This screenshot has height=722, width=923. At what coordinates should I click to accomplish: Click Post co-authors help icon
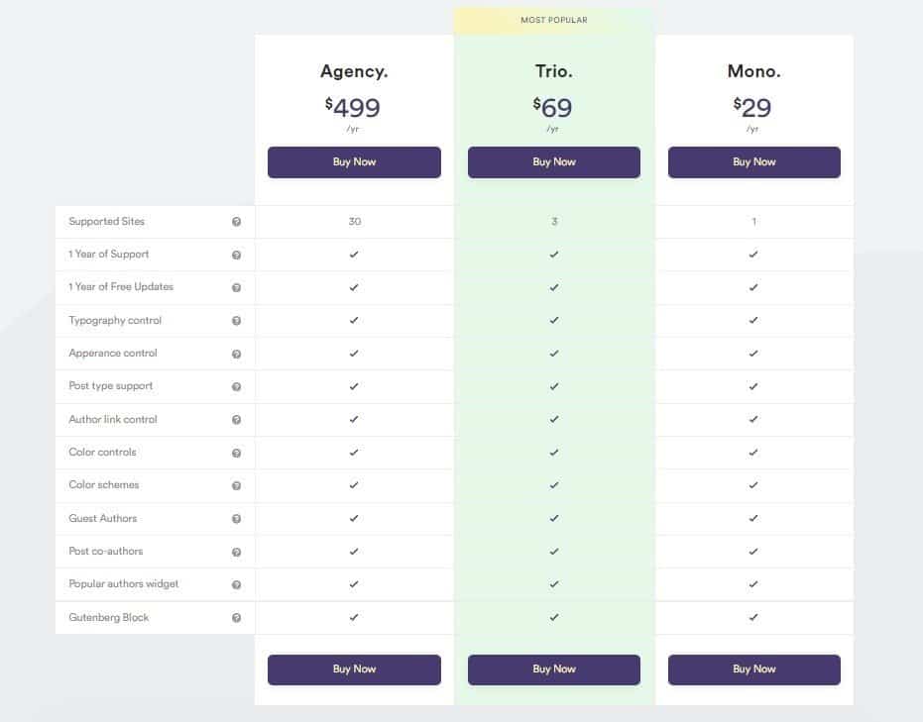click(x=236, y=552)
